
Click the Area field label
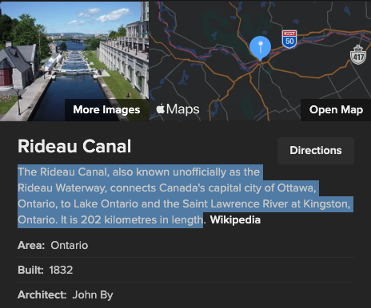[x=31, y=245]
